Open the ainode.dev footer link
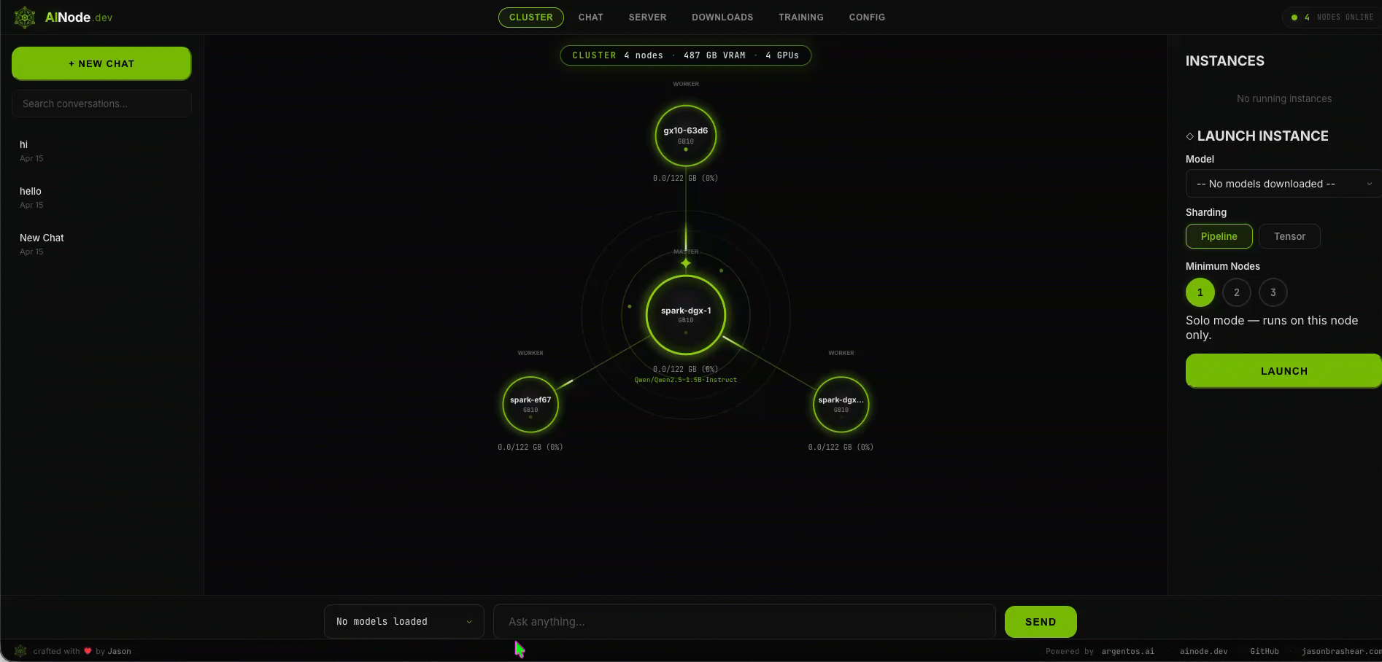 click(x=1204, y=651)
